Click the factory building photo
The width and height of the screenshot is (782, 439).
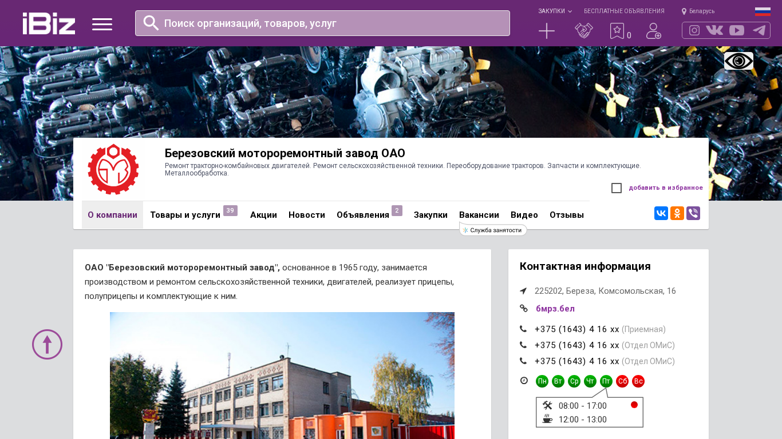click(282, 376)
